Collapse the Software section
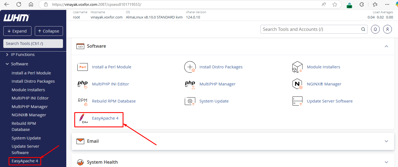The height and width of the screenshot is (167, 398). (386, 46)
